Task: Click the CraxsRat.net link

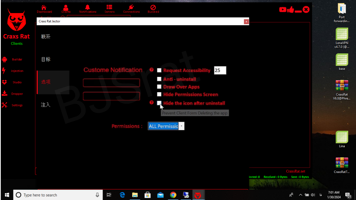Action: click(295, 171)
